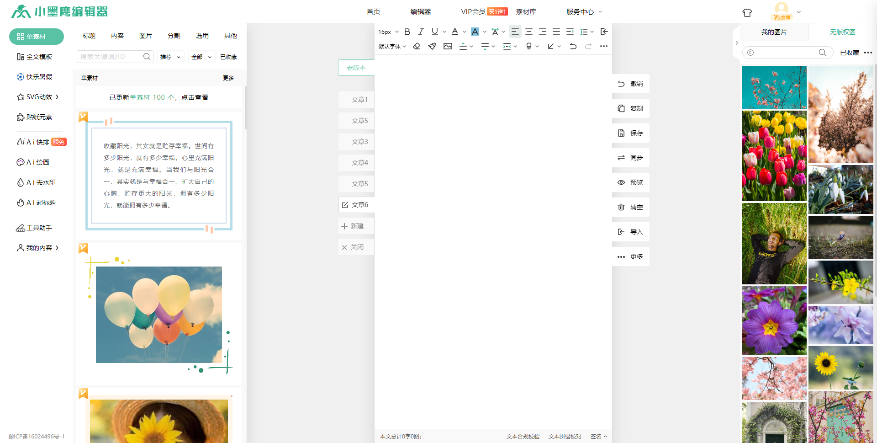Image resolution: width=877 pixels, height=443 pixels.
Task: Collapse the image panel with its arrow
Action: click(736, 43)
